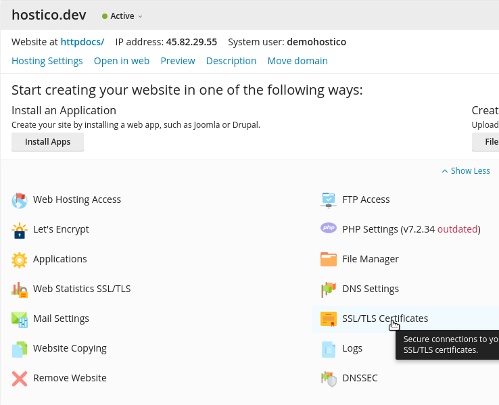Open the Website Copying icon
Viewport: 499px width, 405px height.
coord(20,349)
